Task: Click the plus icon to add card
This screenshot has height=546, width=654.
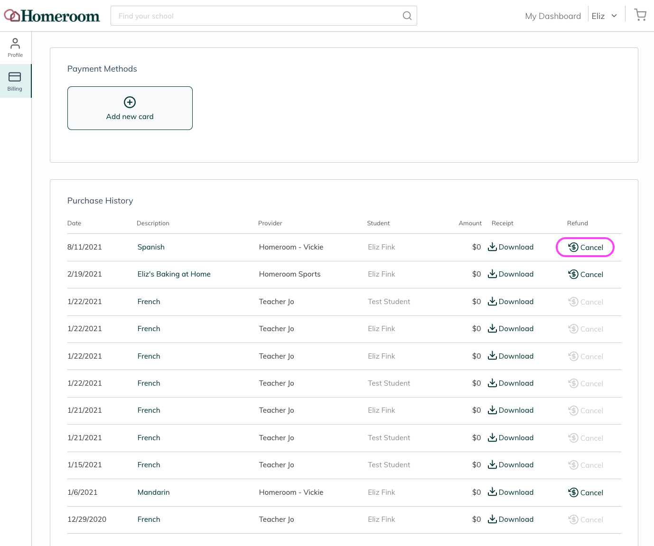Action: pos(130,102)
